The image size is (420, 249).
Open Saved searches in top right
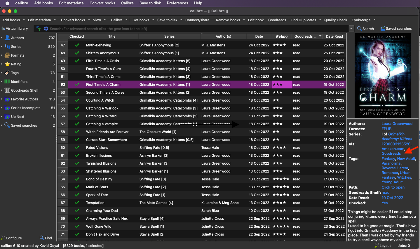tap(396, 29)
